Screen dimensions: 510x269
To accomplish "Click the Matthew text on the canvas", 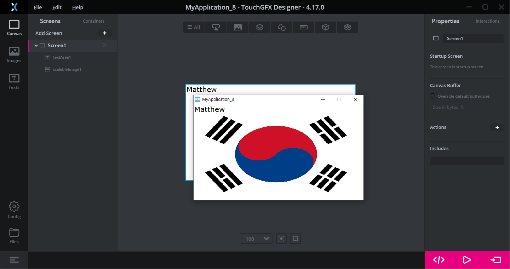I will click(201, 90).
